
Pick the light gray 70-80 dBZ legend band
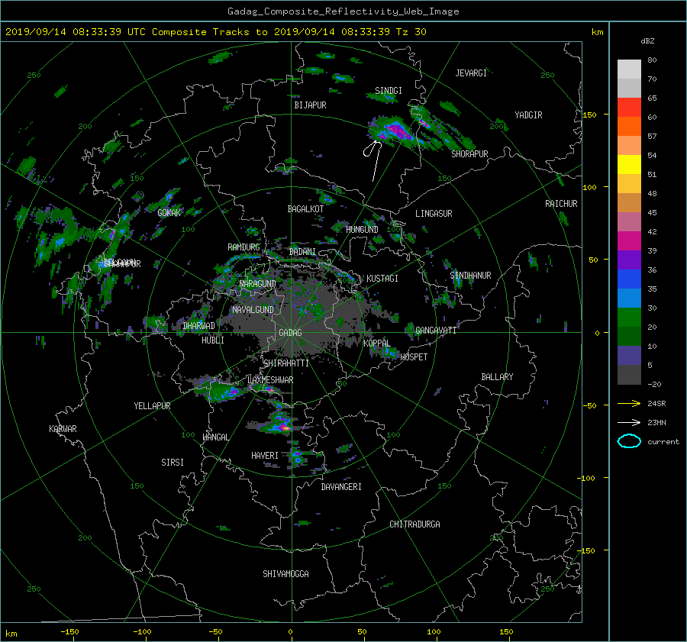629,69
